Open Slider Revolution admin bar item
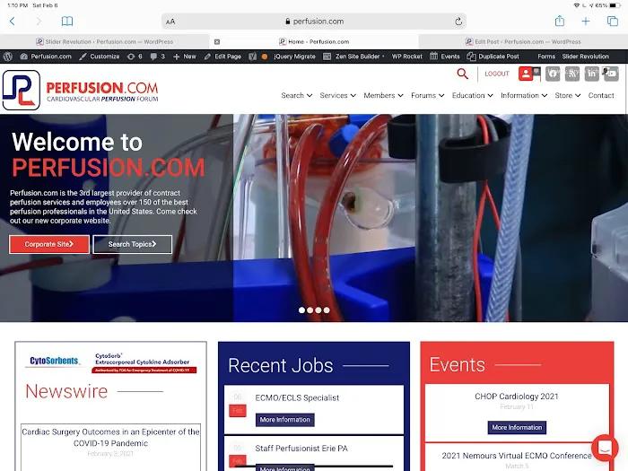The width and height of the screenshot is (628, 471). [x=585, y=57]
